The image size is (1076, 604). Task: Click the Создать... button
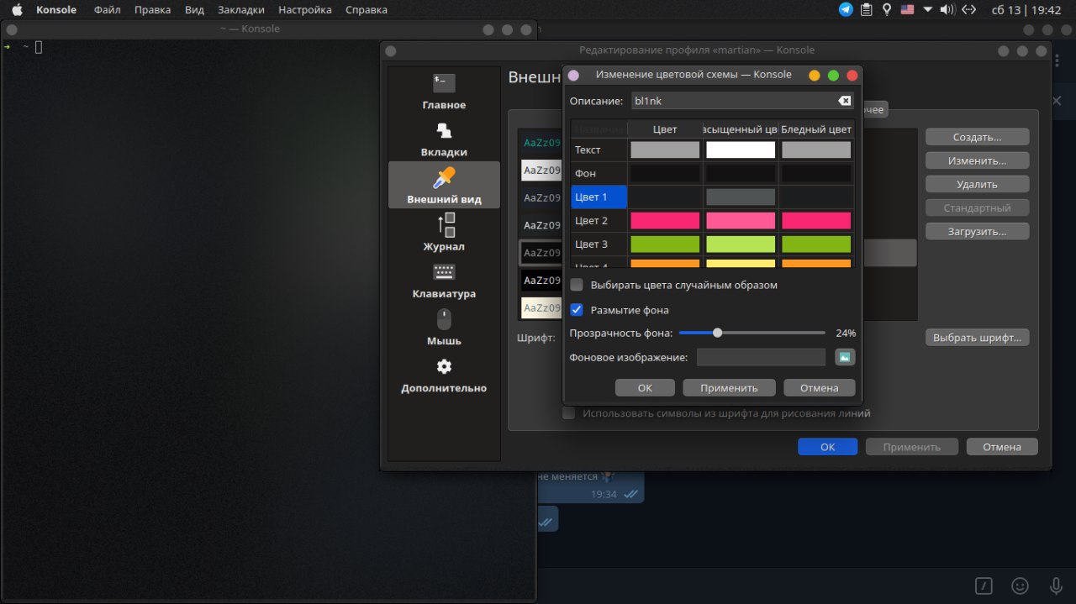click(978, 137)
